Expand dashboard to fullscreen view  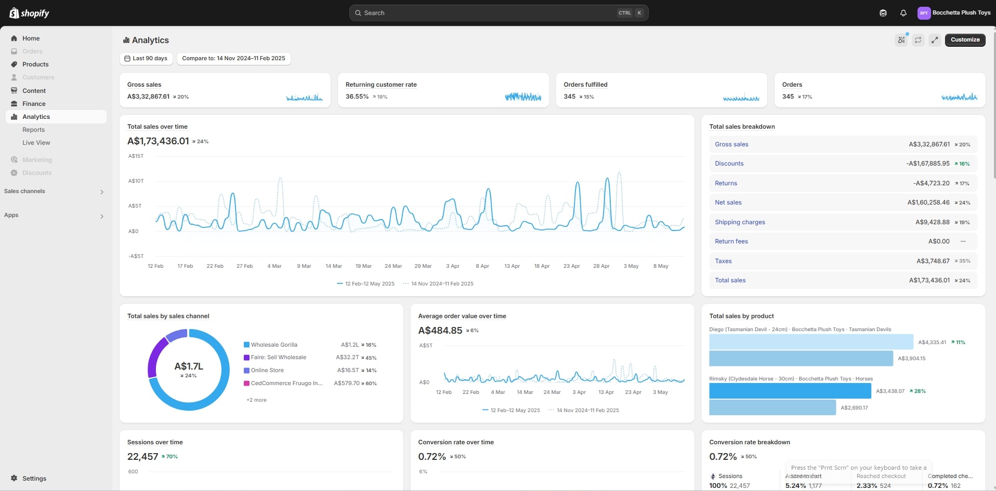click(x=935, y=40)
